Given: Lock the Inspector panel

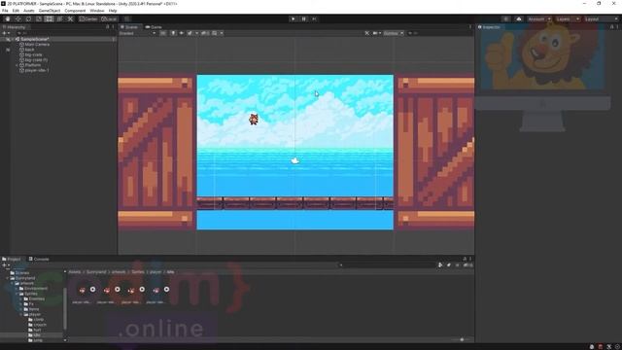Looking at the screenshot, I should point(611,27).
